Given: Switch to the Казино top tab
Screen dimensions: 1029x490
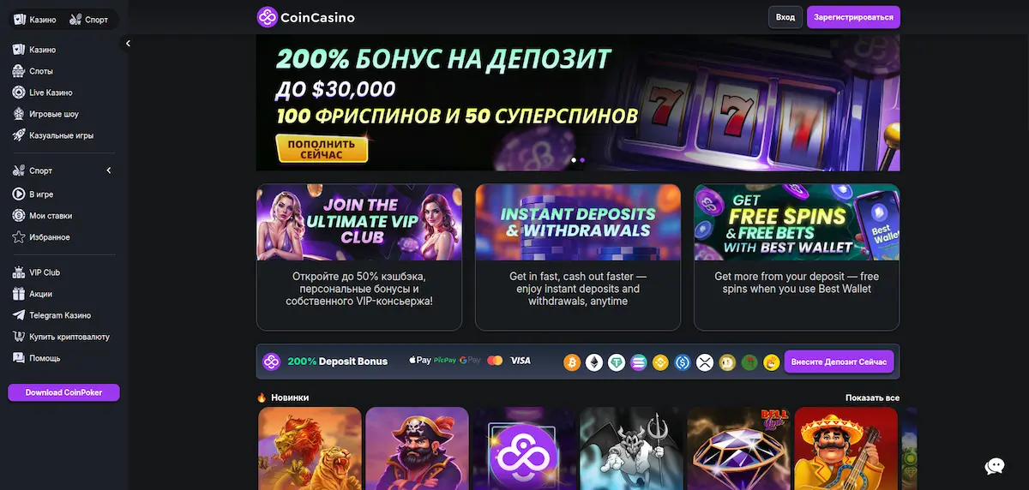Looking at the screenshot, I should pos(35,20).
